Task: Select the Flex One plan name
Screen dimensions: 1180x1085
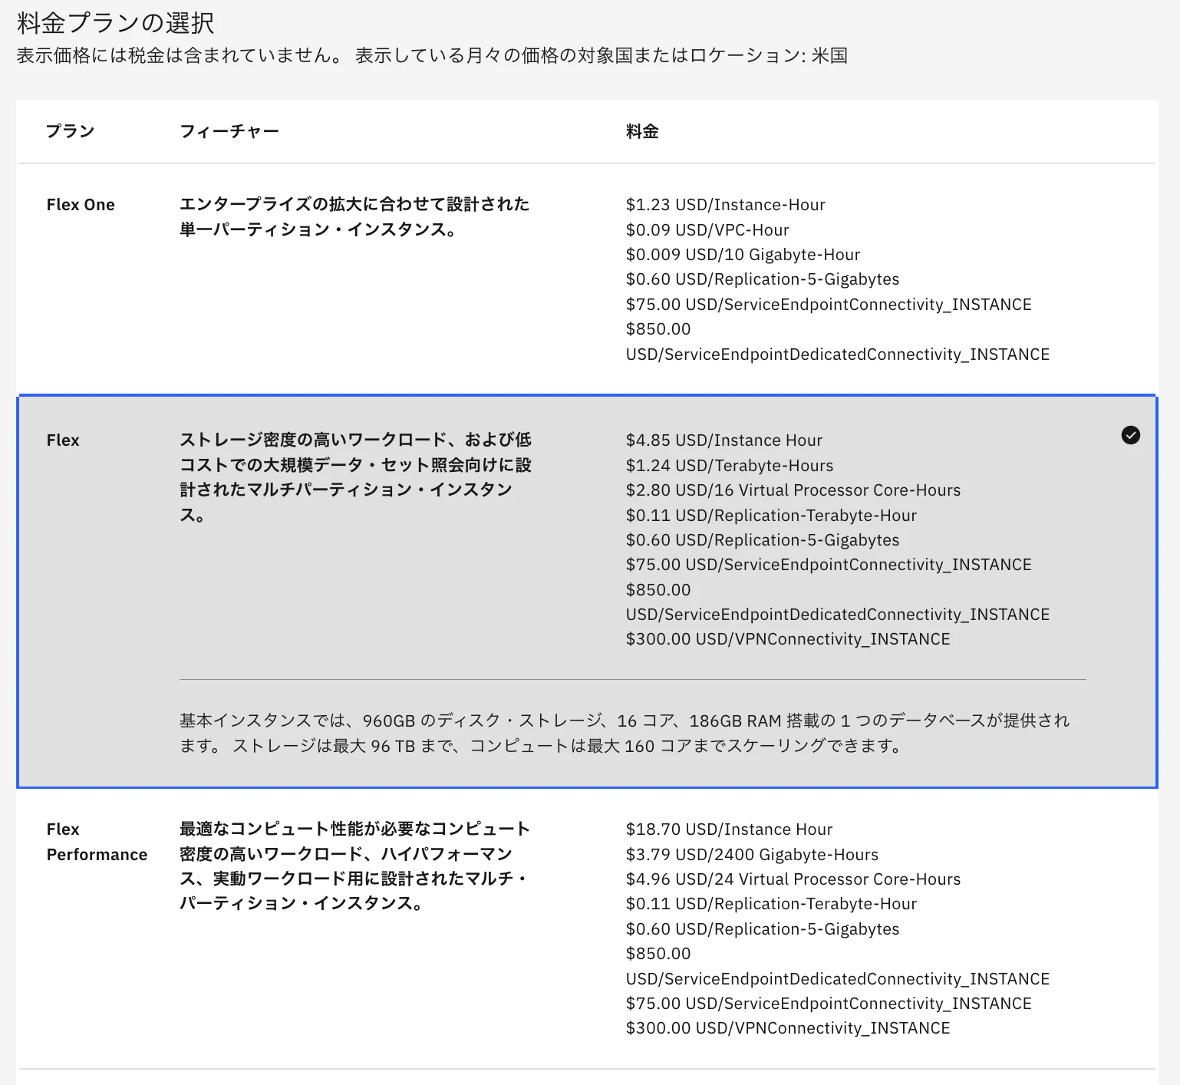Action: (x=81, y=205)
